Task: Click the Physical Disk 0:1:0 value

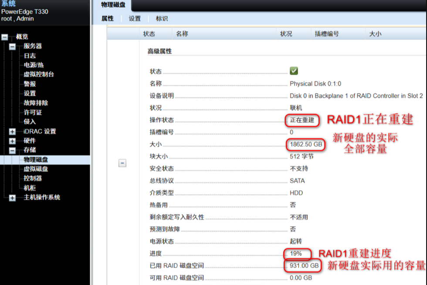Action: coord(315,84)
